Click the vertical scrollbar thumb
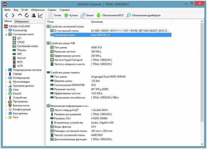This screenshot has width=207, height=149. click(202, 72)
